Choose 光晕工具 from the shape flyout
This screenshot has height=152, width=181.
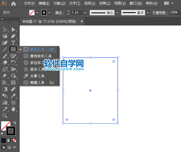pos(37,76)
